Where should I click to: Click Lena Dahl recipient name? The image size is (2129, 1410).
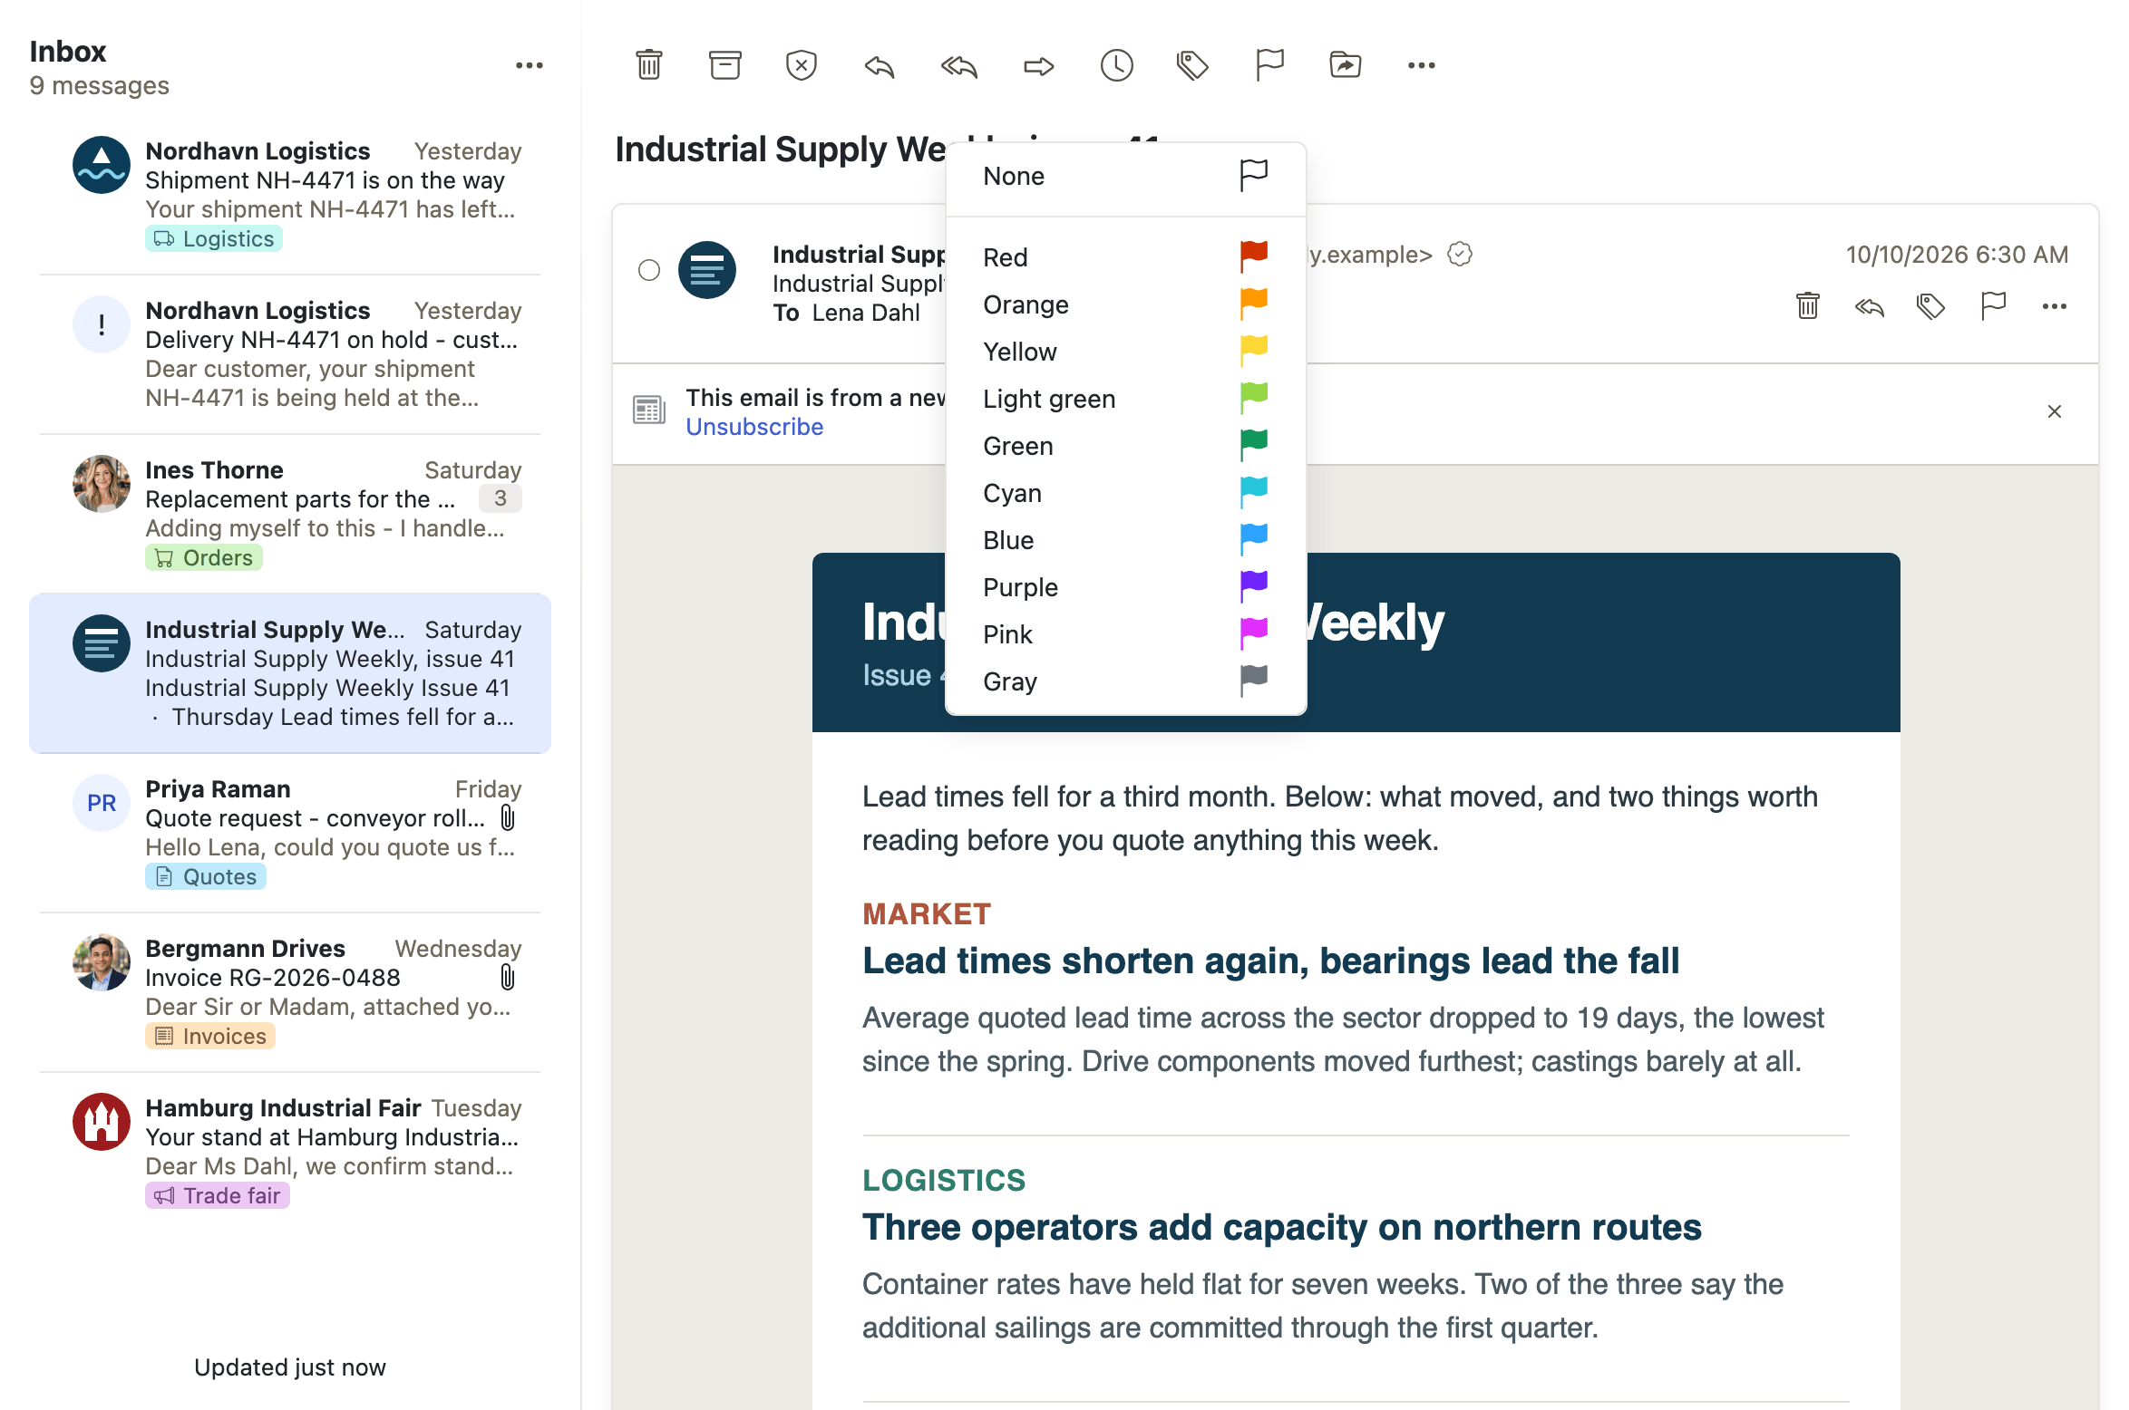click(x=866, y=313)
